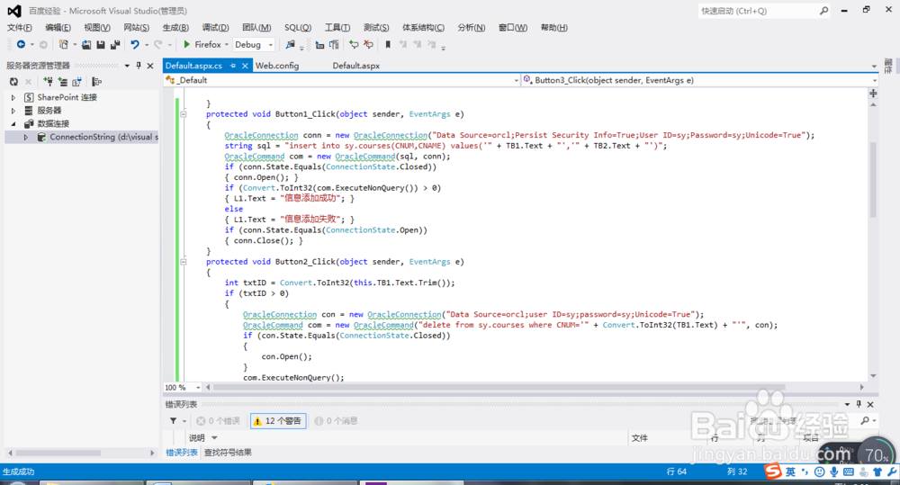This screenshot has height=485, width=900.
Task: Click the Add SharePoint Connection icon
Action: (76, 82)
